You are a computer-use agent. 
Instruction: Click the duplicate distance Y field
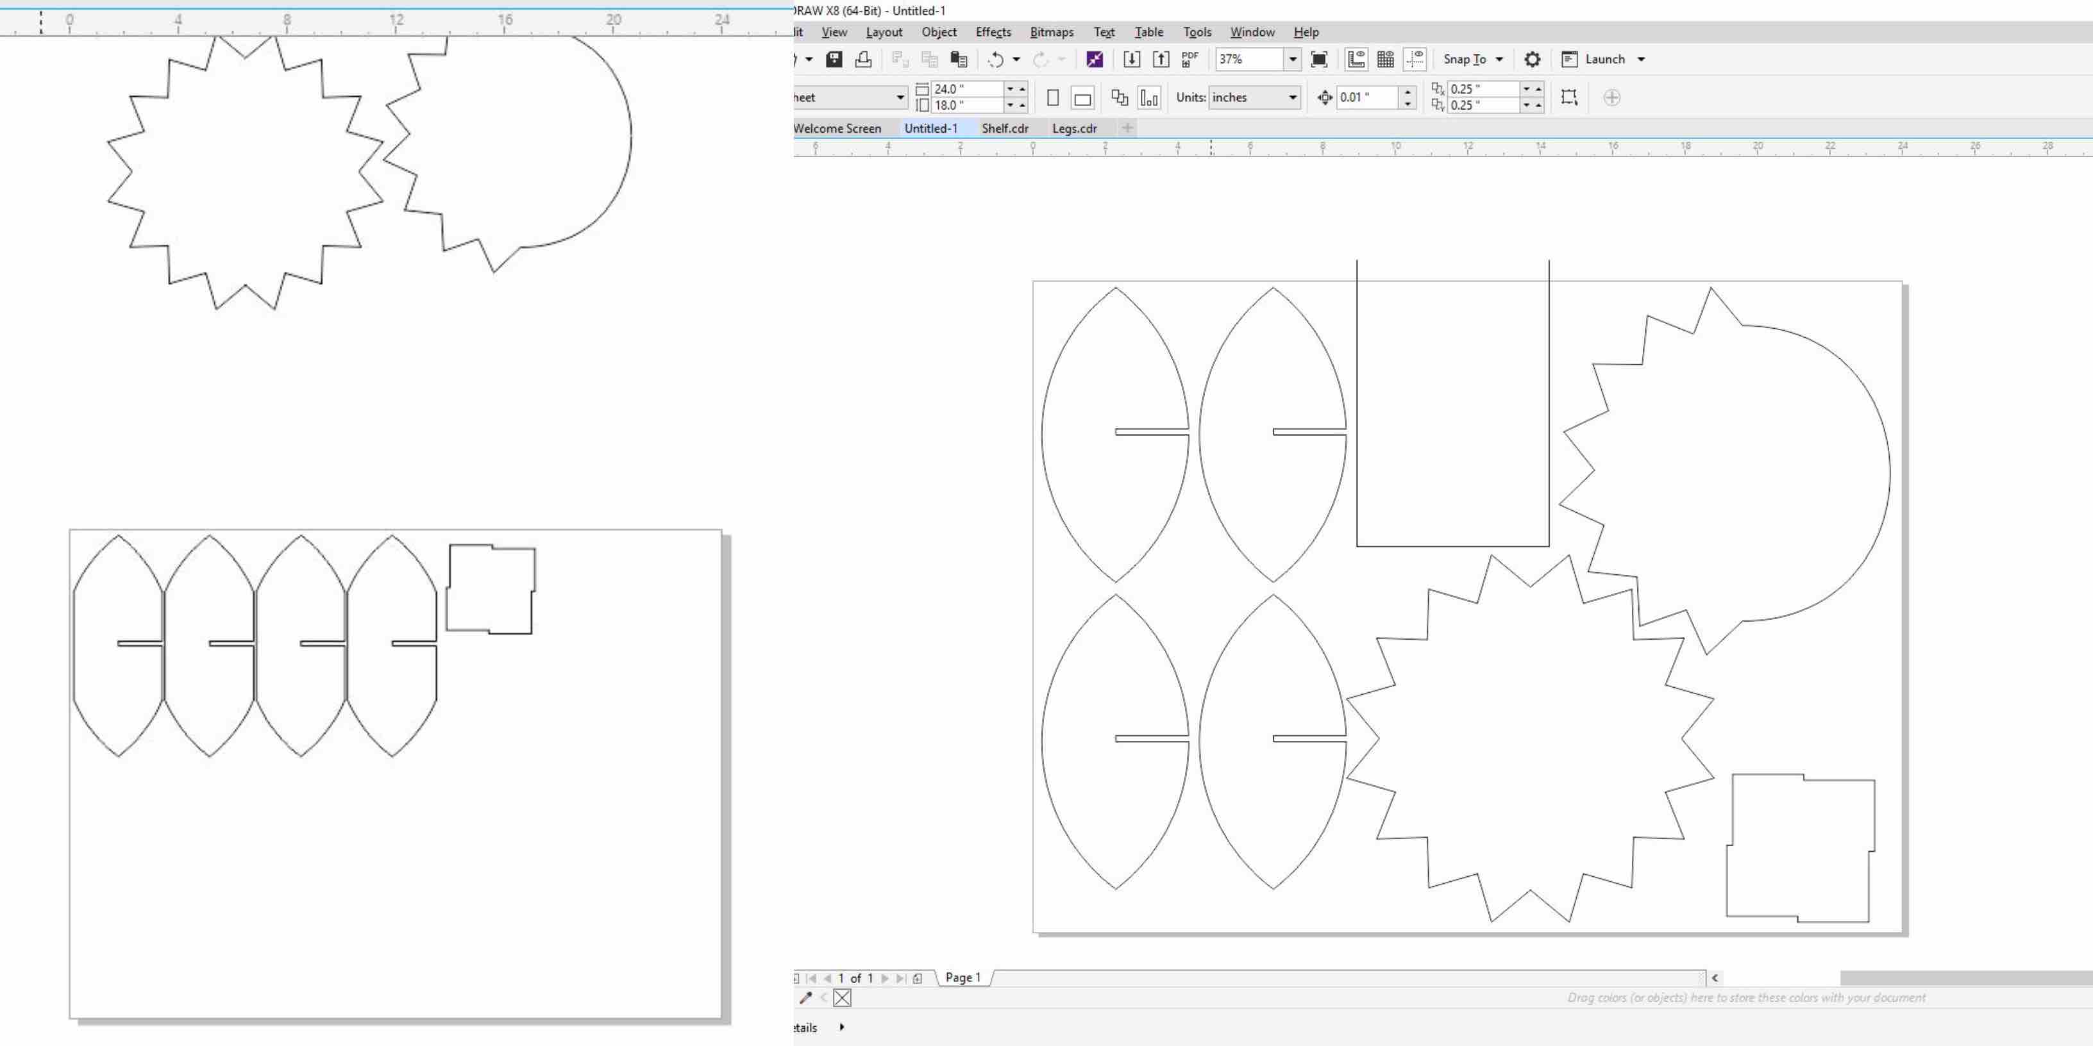tap(1484, 104)
